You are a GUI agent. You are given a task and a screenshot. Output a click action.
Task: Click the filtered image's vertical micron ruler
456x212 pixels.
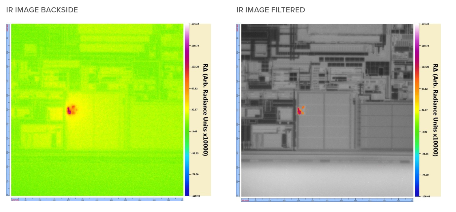tap(238, 110)
